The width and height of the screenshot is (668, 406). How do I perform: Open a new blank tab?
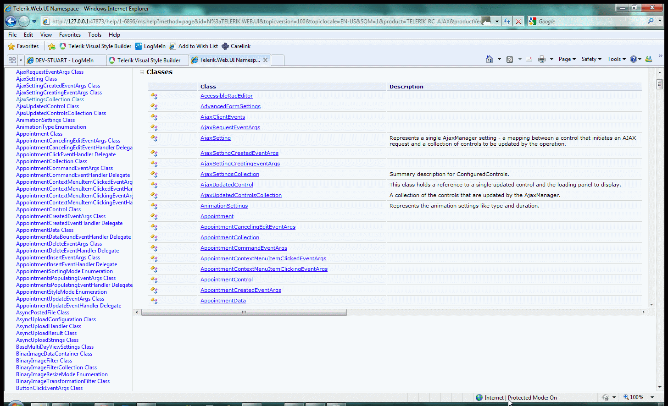[278, 60]
